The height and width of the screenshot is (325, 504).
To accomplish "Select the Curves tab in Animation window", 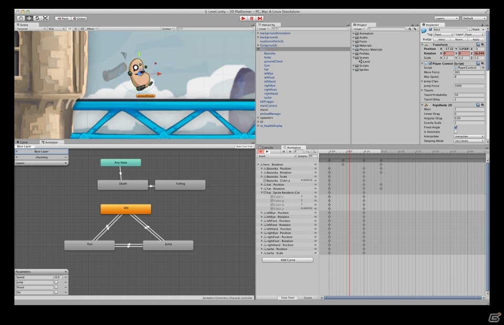I will 308,298.
